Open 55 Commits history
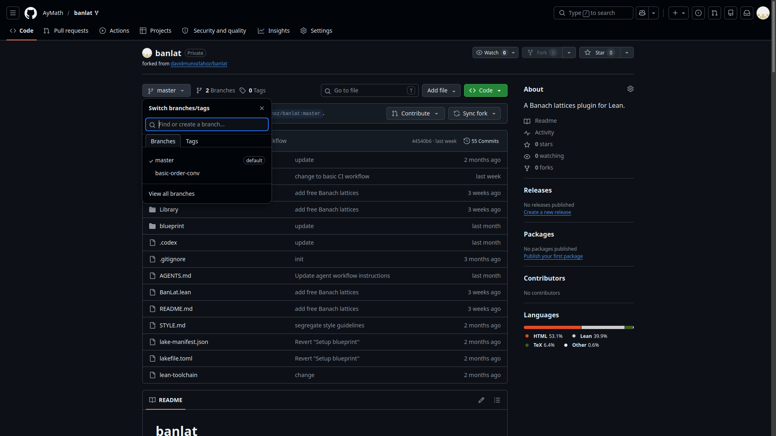The width and height of the screenshot is (776, 436). 481,141
